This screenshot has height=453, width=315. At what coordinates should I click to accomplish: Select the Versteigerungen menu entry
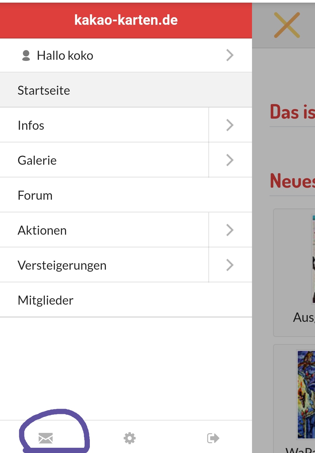(x=62, y=265)
